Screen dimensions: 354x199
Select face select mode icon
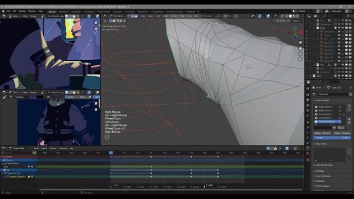pos(136,16)
